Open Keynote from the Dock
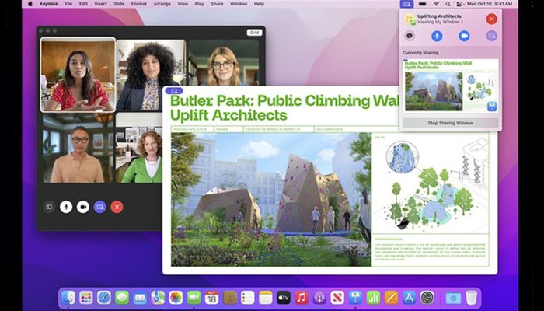 355,298
